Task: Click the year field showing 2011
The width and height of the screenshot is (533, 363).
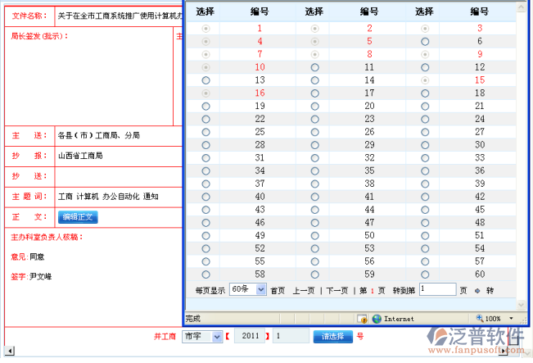Action: click(250, 336)
